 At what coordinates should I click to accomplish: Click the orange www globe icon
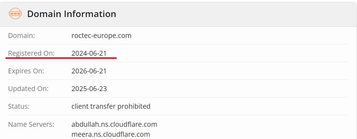coord(15,14)
